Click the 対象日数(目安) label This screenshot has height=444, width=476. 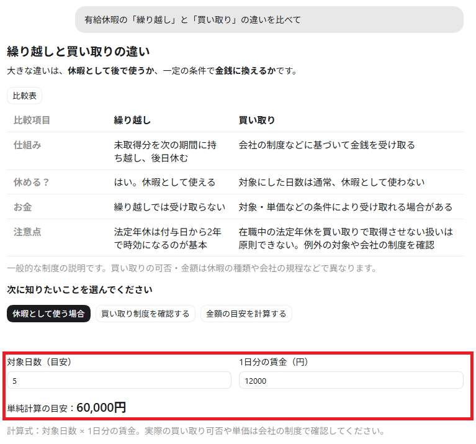coord(39,362)
